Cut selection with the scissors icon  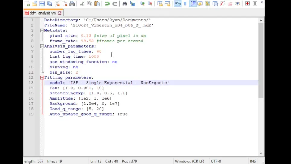point(82,4)
